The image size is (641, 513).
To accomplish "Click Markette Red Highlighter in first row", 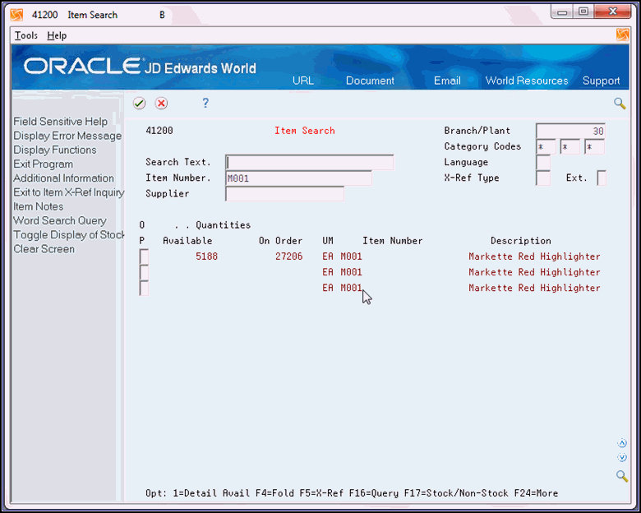I will coord(534,256).
